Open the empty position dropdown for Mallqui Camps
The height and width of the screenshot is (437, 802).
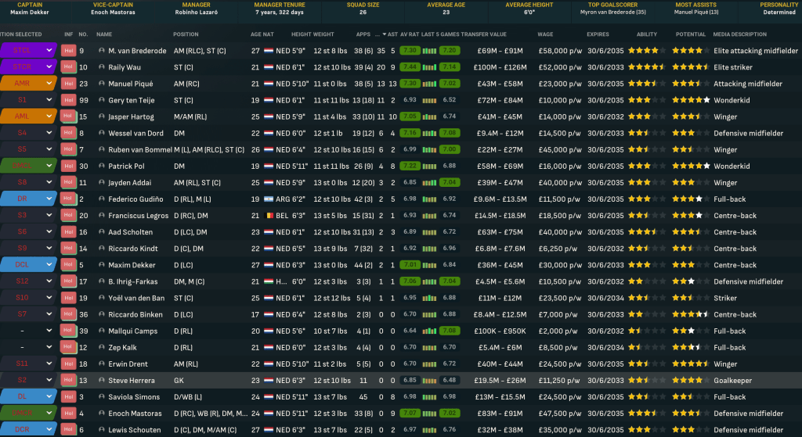(49, 331)
